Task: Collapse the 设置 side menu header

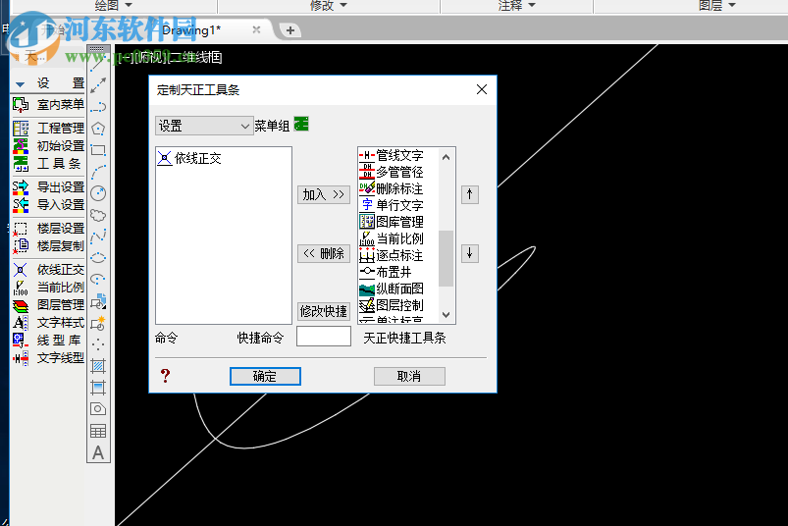Action: pyautogui.click(x=20, y=83)
